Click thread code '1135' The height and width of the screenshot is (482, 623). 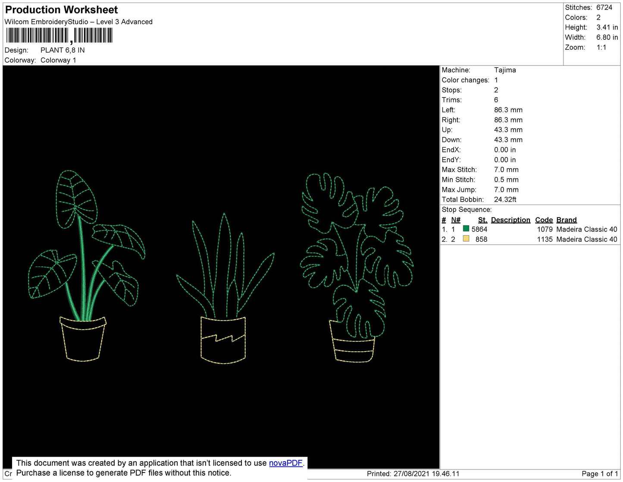pos(545,239)
